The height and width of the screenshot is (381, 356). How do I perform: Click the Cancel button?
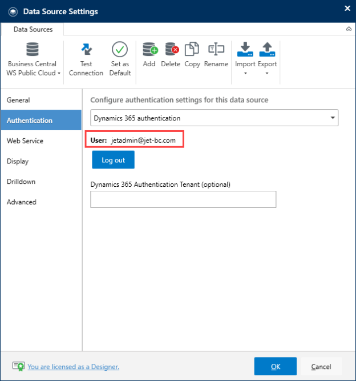tap(321, 366)
